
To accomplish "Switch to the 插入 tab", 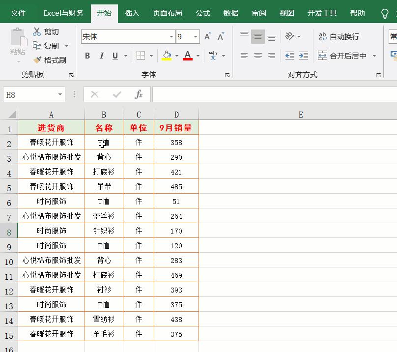I will point(132,13).
